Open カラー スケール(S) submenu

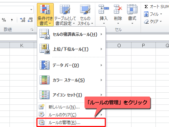coord(71,80)
